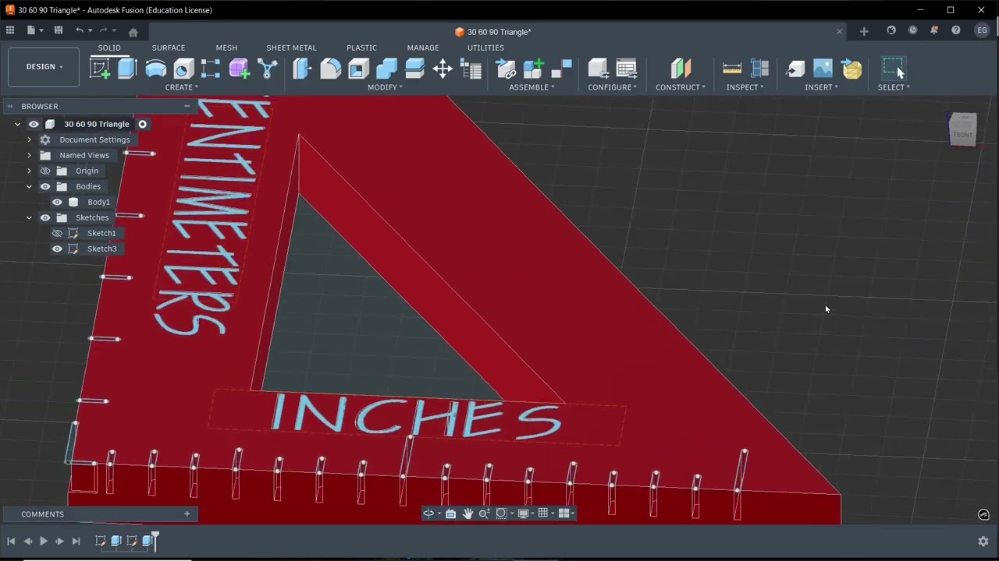Click the Measure tool under Inspect
Viewport: 999px width, 561px height.
(x=732, y=69)
